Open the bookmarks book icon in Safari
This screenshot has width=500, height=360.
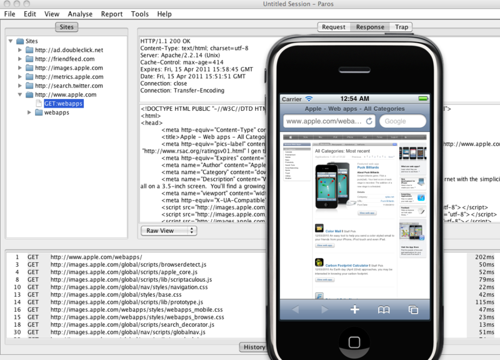pyautogui.click(x=384, y=310)
